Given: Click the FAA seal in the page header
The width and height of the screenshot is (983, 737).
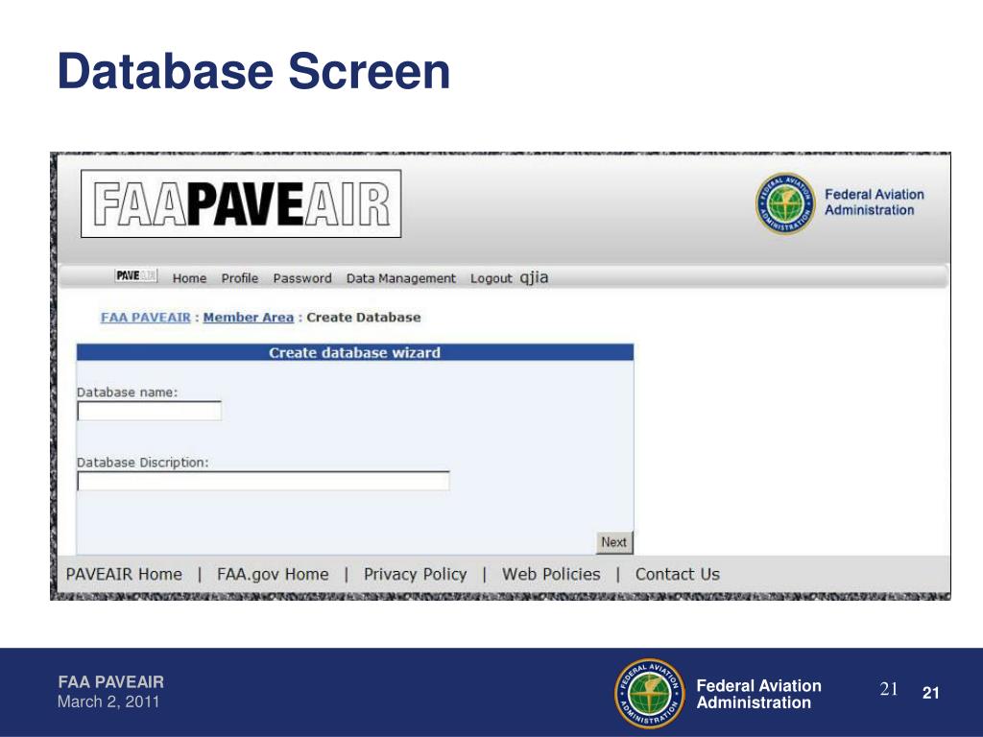Looking at the screenshot, I should 785,203.
